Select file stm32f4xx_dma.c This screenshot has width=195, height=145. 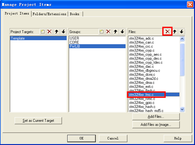point(154,83)
